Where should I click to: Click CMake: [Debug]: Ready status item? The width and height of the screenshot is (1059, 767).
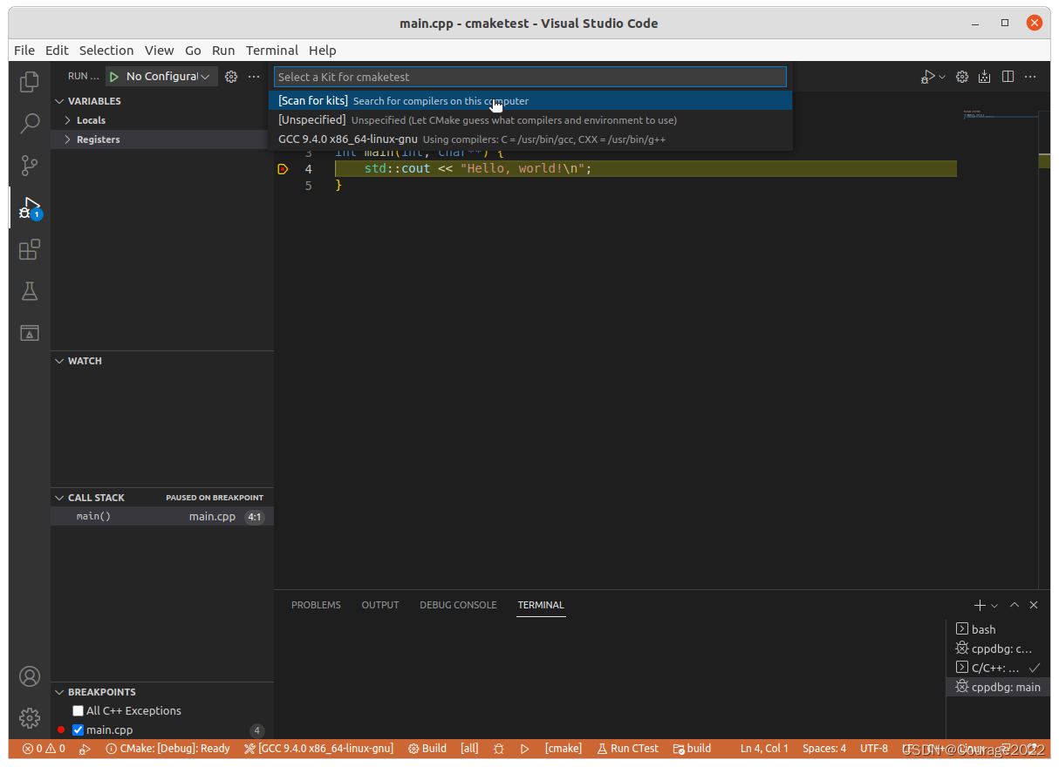pyautogui.click(x=167, y=749)
